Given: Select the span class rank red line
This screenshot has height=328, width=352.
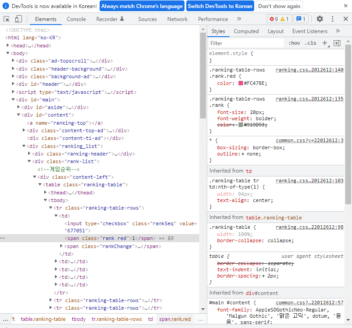Looking at the screenshot, I should (x=100, y=238).
